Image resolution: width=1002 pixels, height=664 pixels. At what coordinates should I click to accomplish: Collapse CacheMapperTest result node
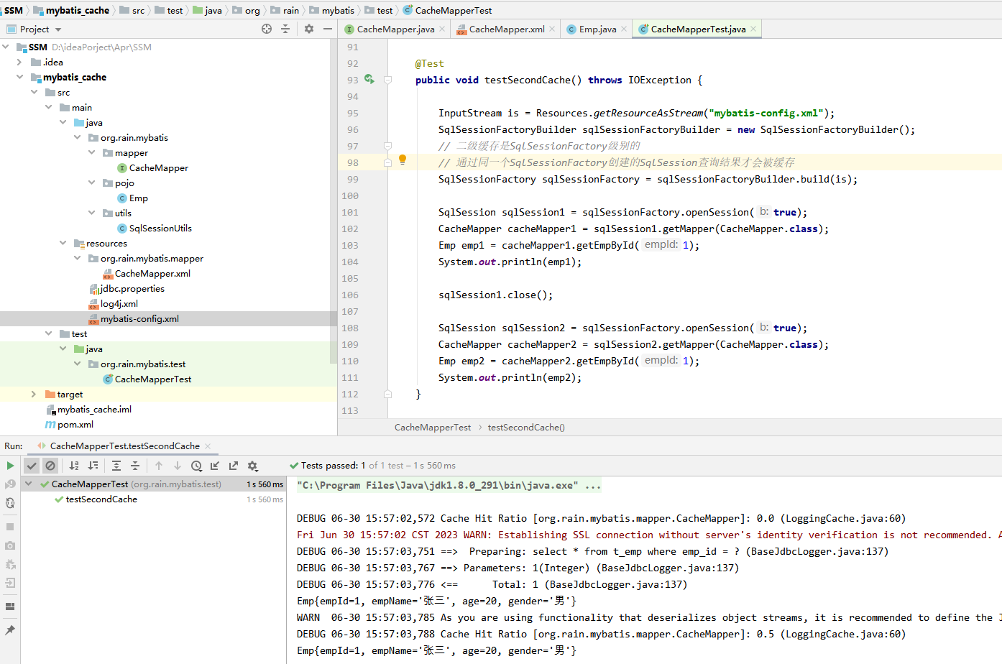(x=29, y=484)
